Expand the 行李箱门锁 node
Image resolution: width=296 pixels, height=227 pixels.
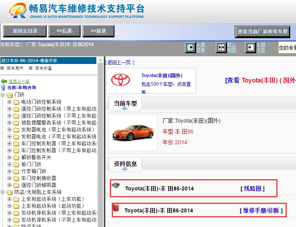[x=9, y=172]
